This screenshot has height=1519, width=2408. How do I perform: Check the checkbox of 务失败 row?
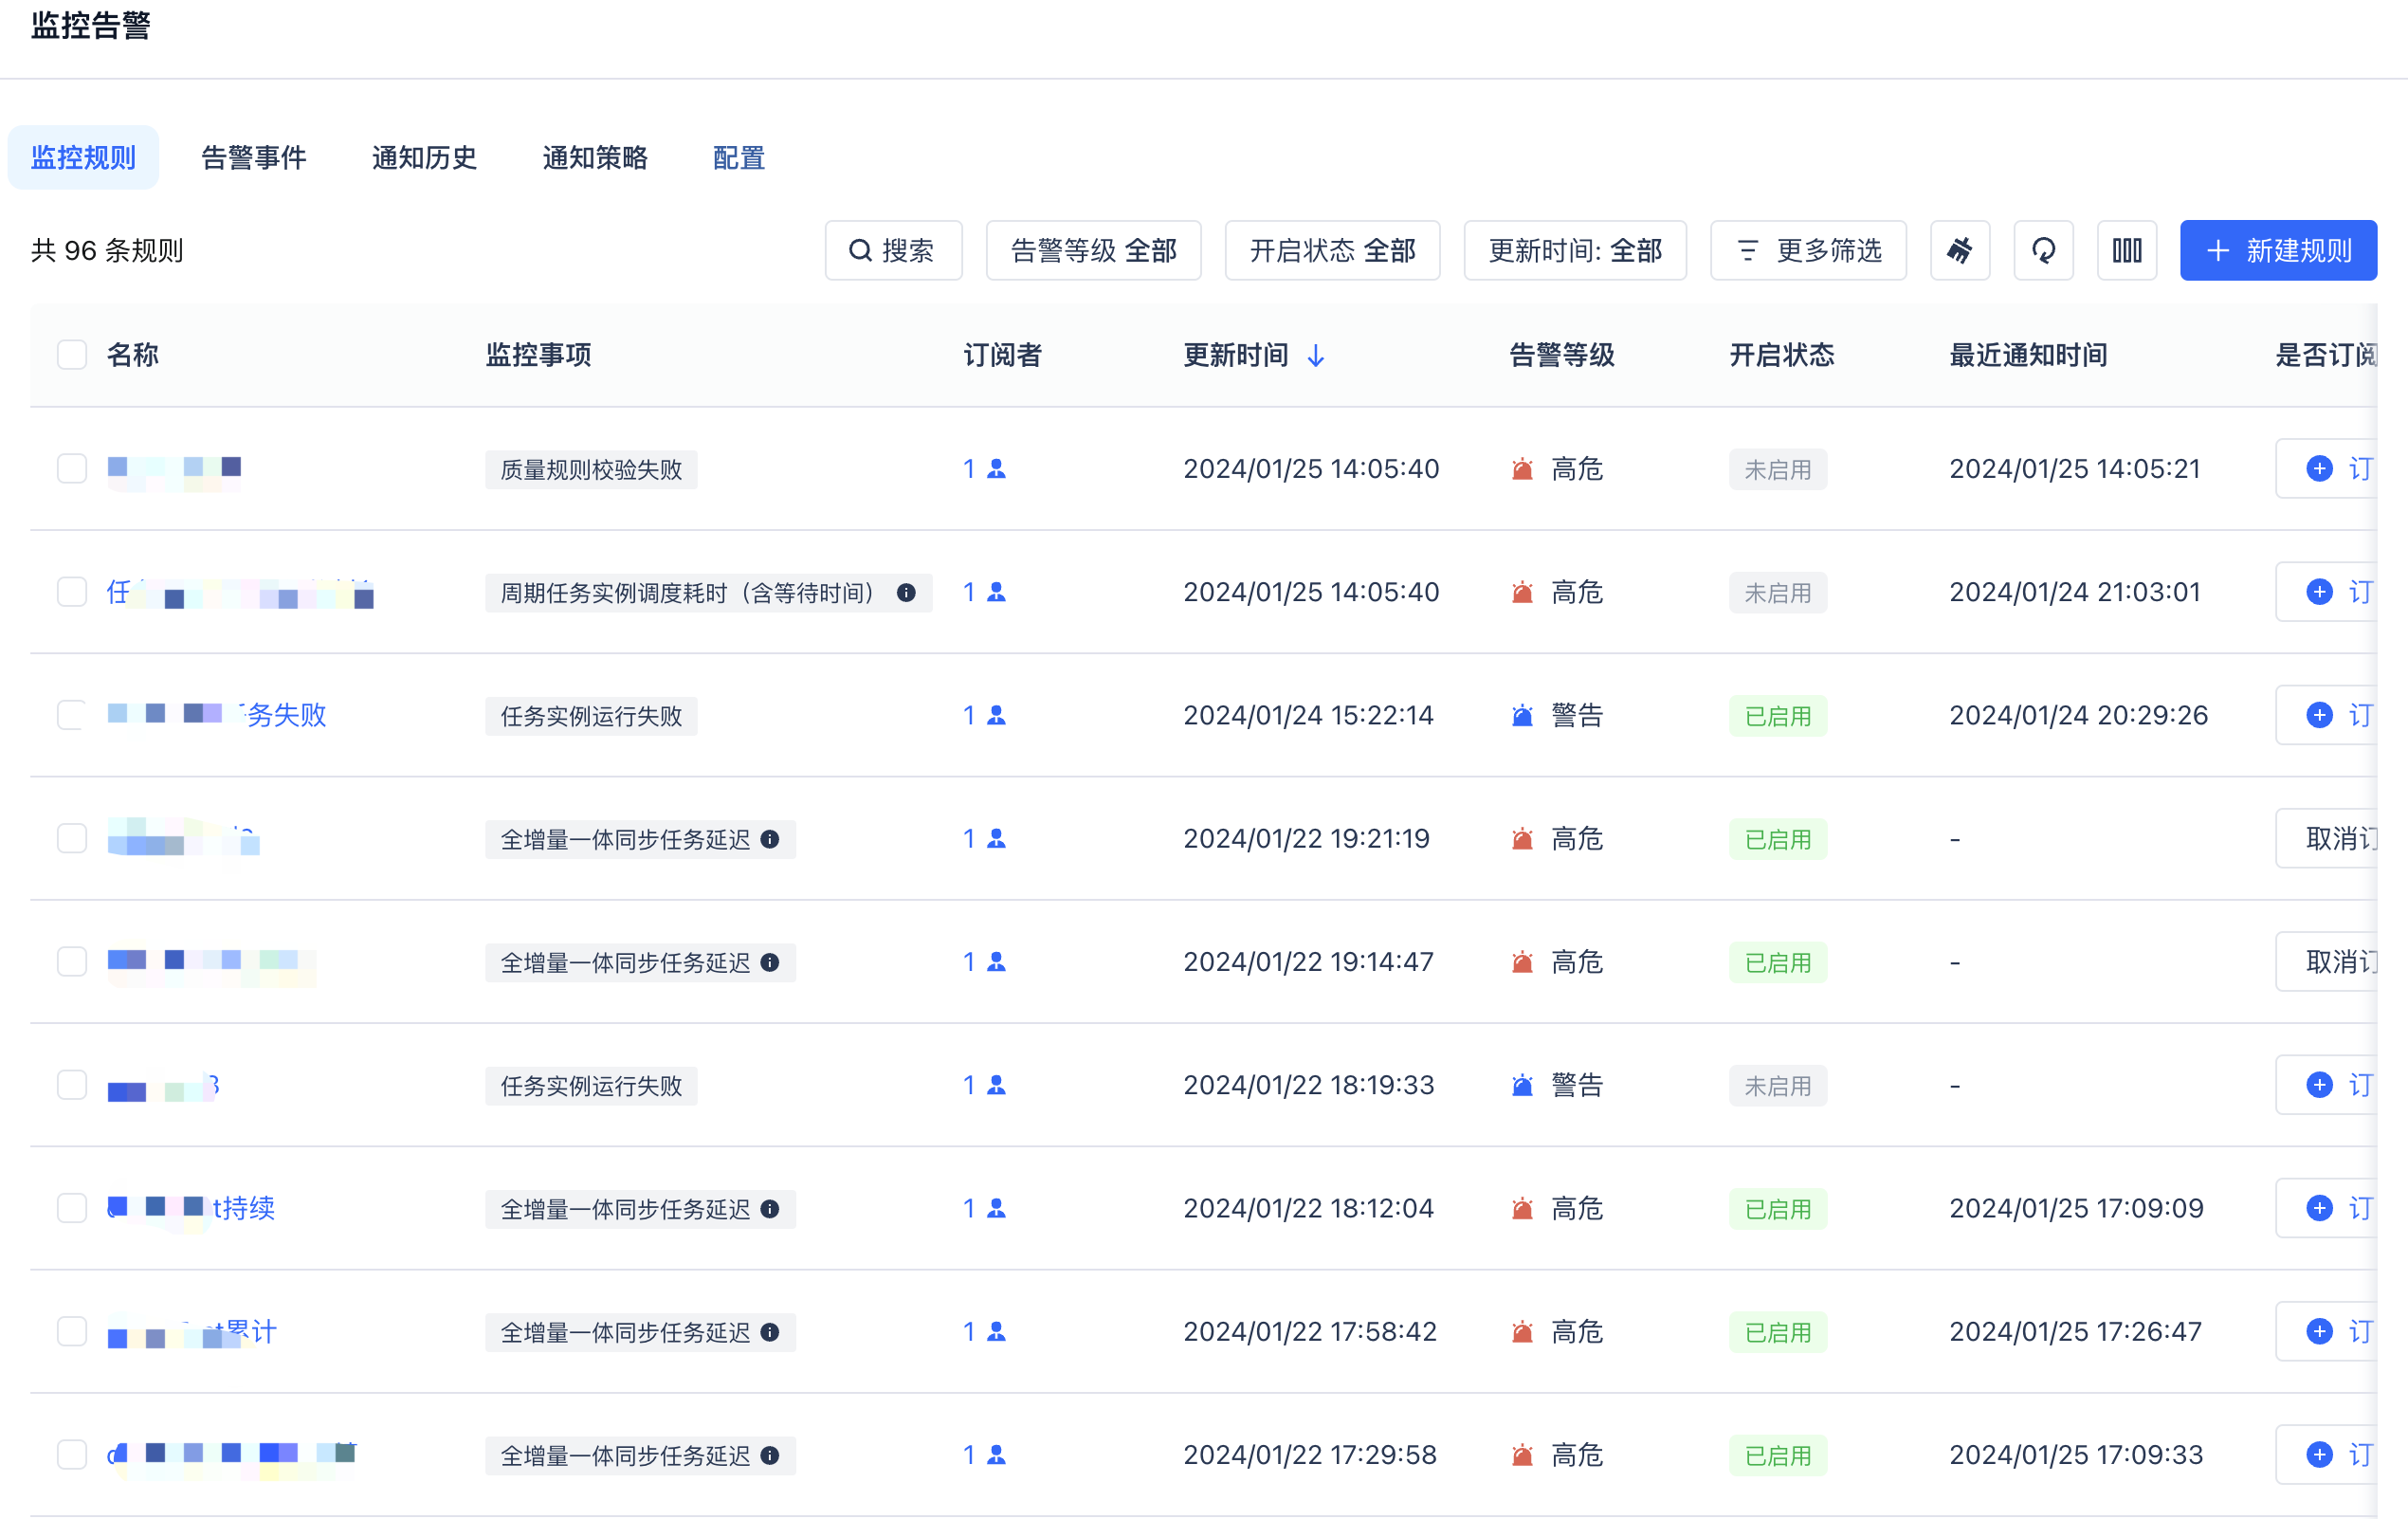point(72,715)
